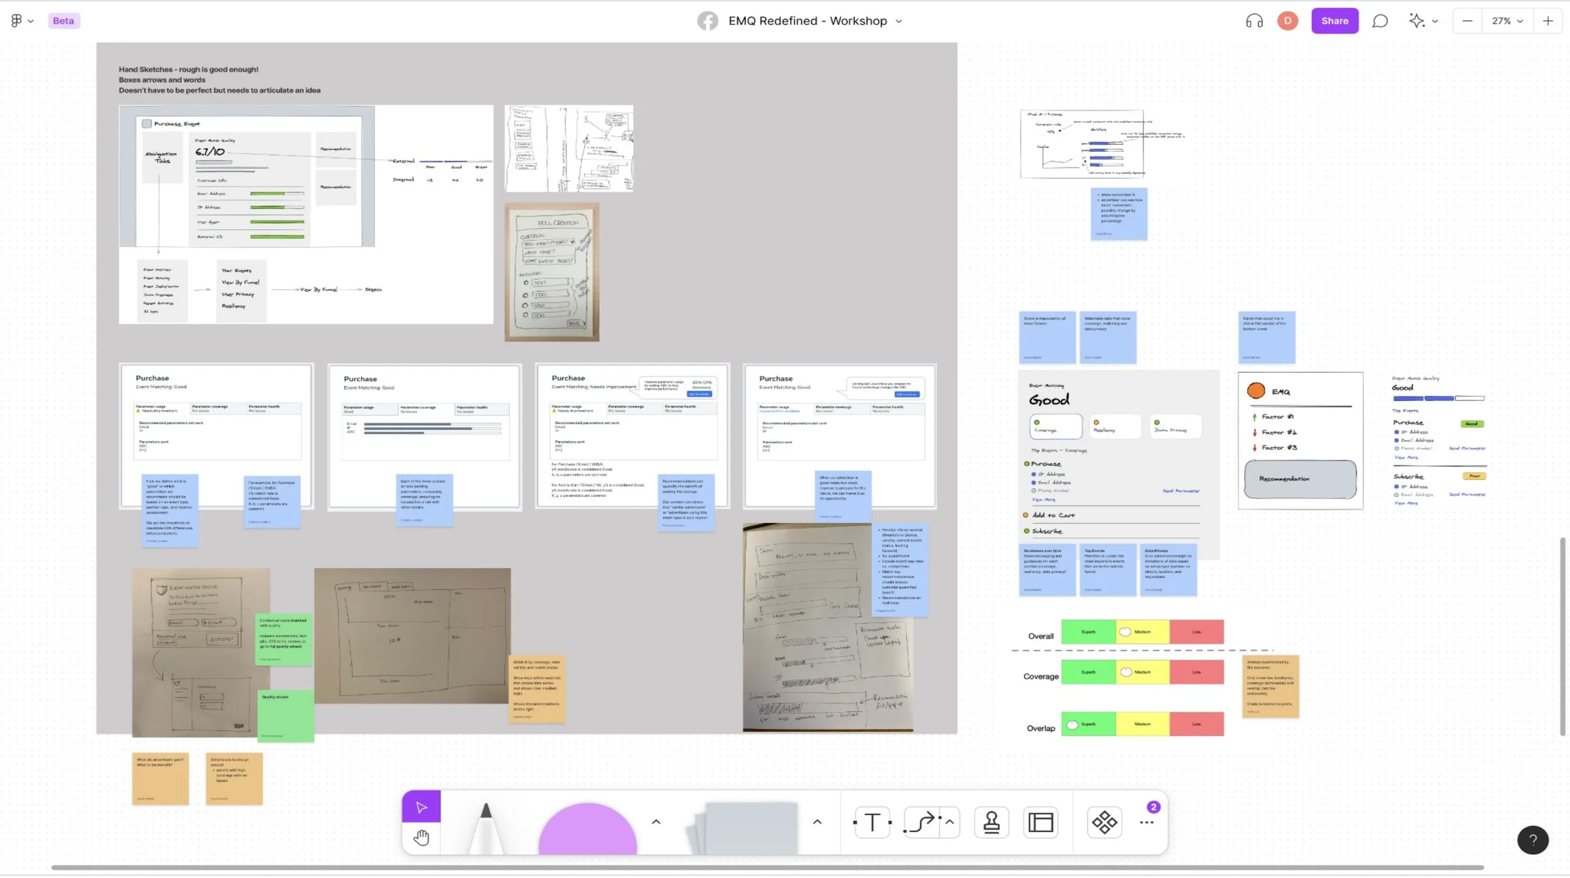Select the connector arrow tool
1570x878 pixels.
(921, 822)
